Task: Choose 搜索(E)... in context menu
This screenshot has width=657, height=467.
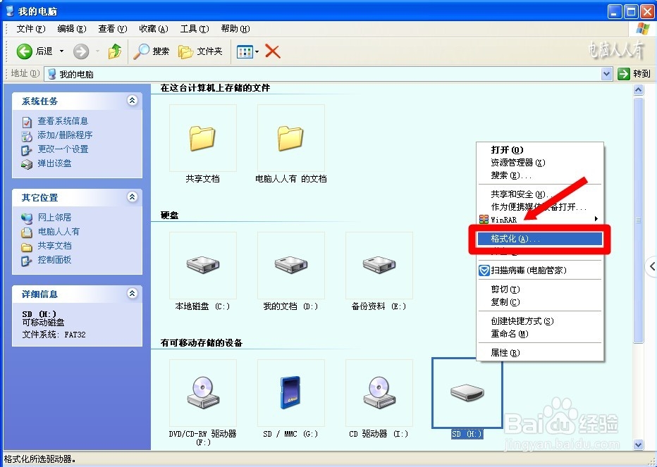Action: [x=540, y=175]
